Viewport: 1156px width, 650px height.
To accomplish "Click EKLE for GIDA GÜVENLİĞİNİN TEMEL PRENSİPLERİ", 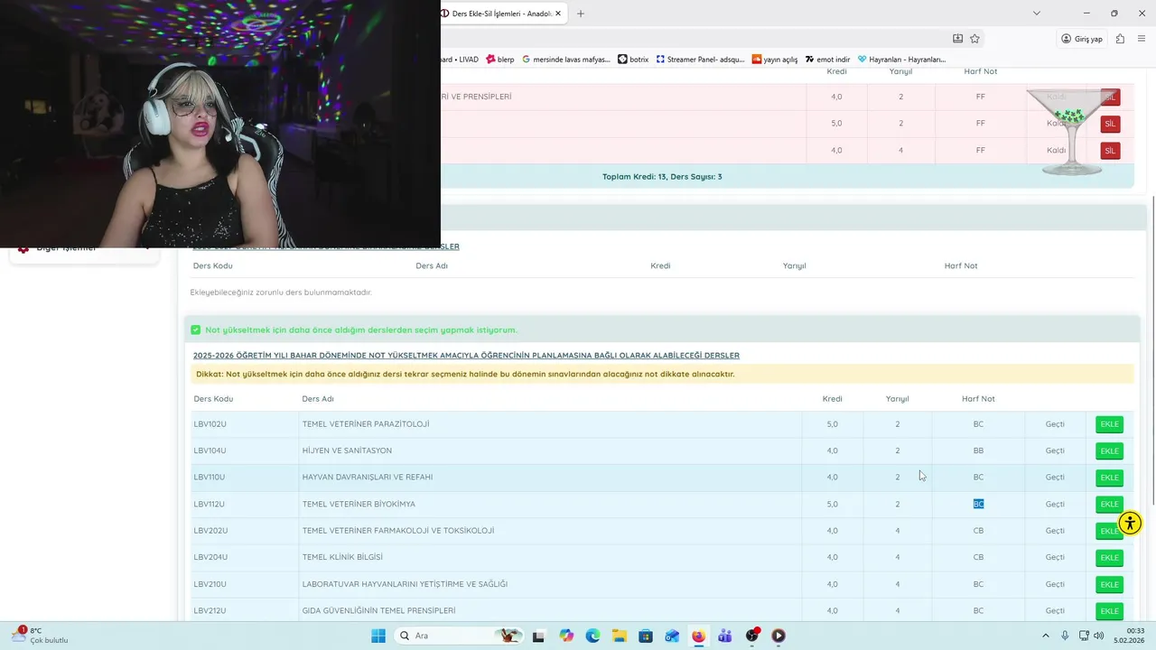I will click(x=1109, y=611).
